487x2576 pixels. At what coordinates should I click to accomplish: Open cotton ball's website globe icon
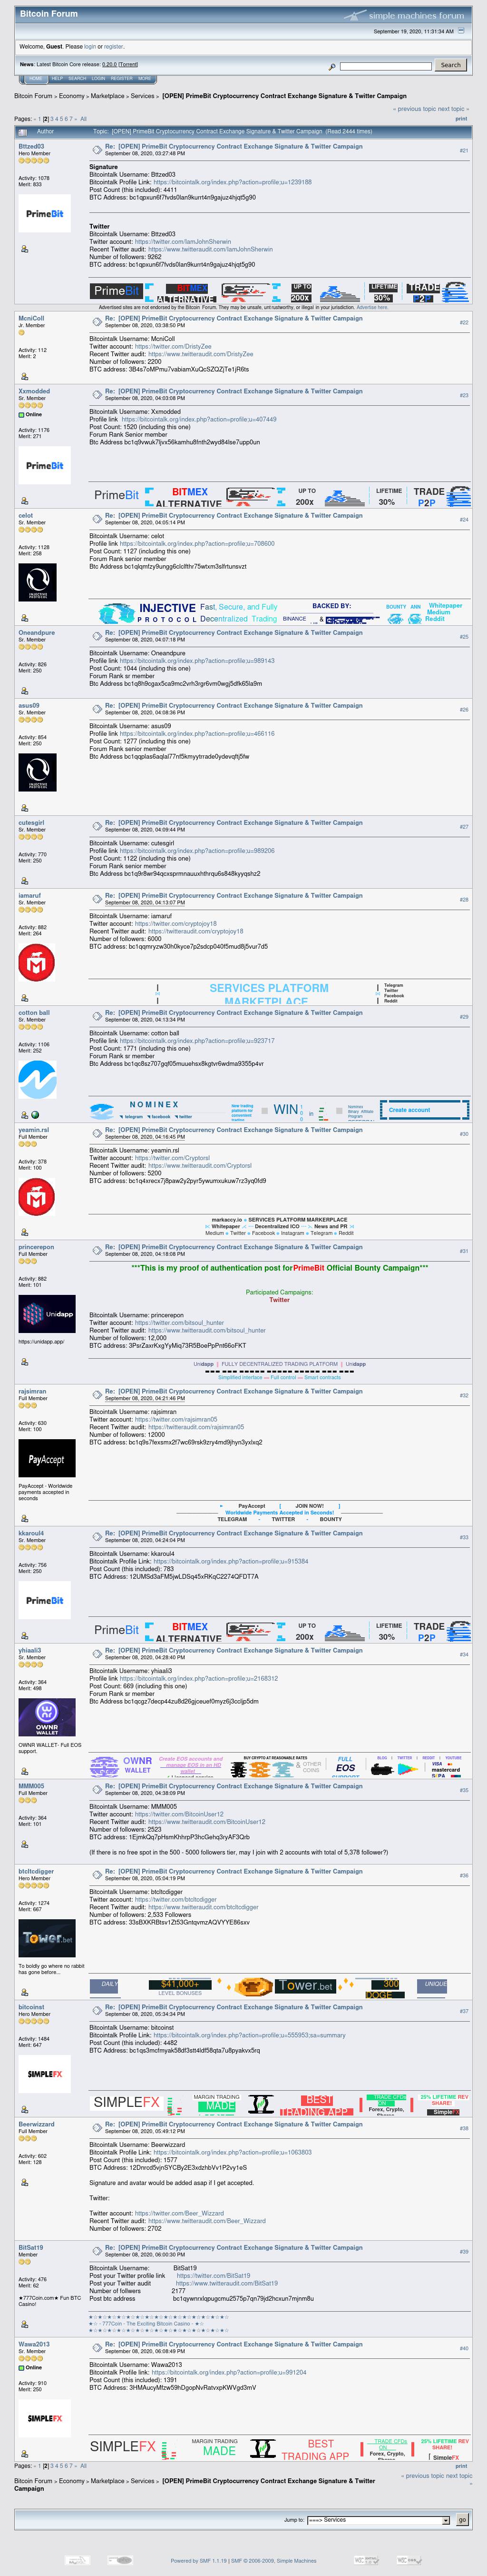tap(35, 1115)
